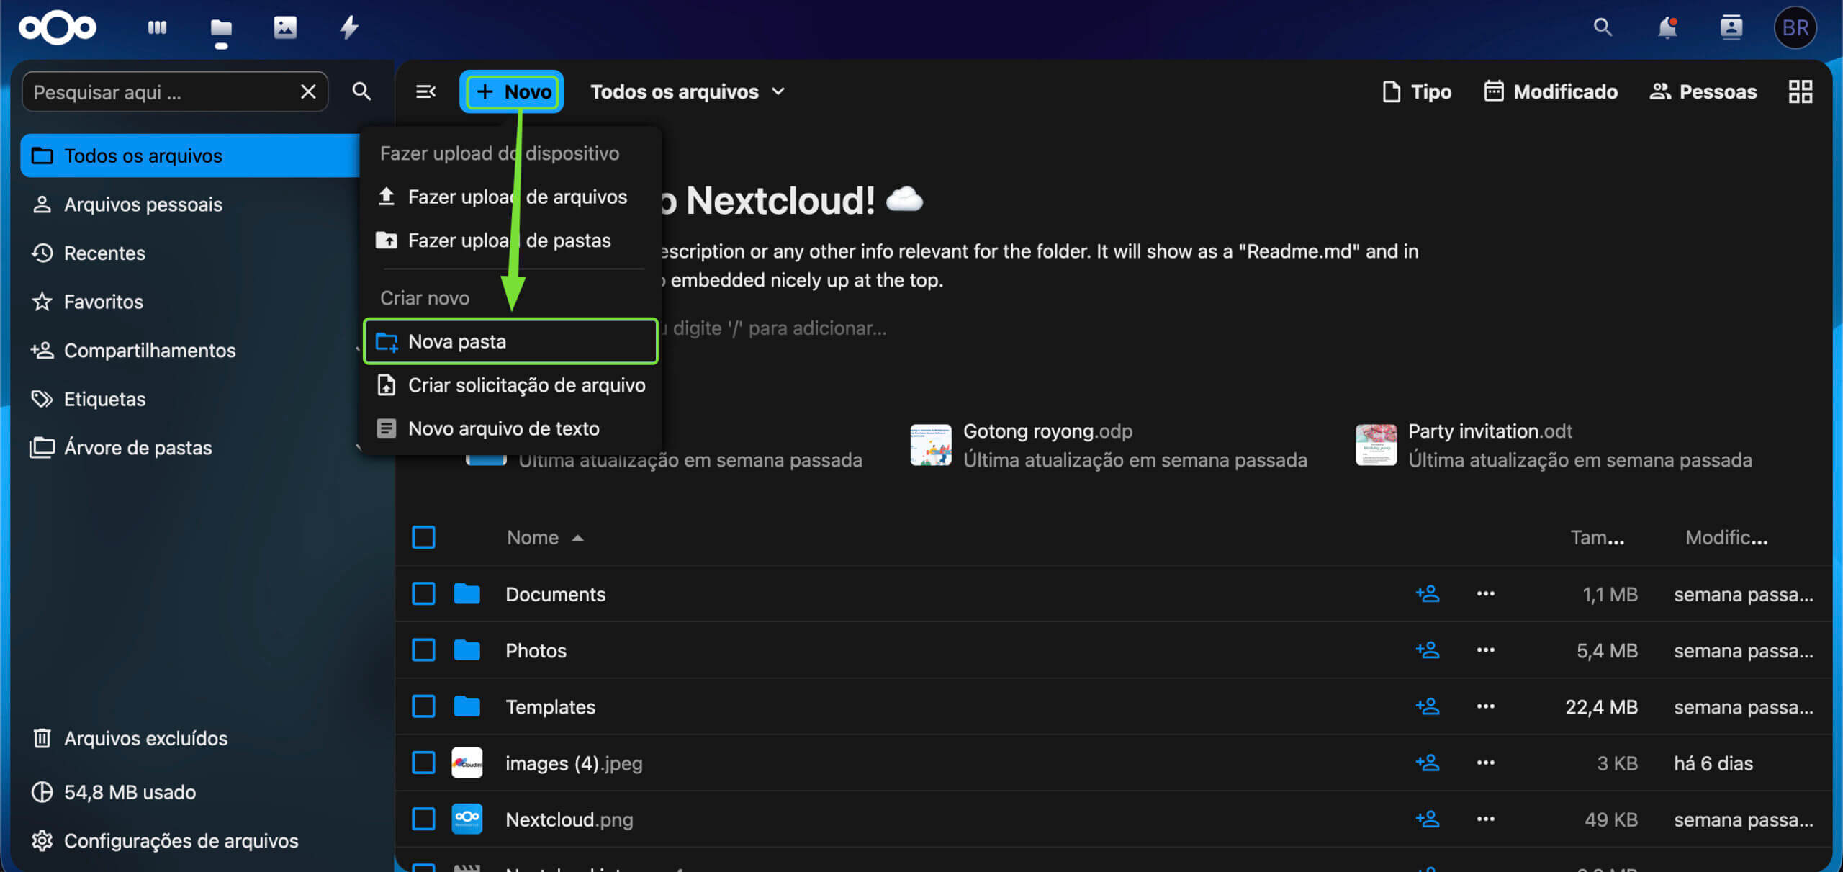Screen dimensions: 1843x872
Task: Sort files by modified column
Action: (1726, 537)
